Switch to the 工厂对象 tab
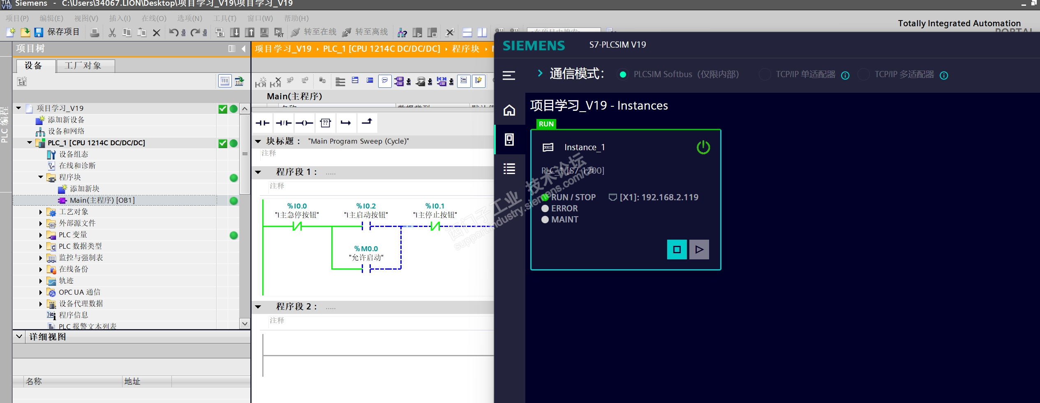Image resolution: width=1040 pixels, height=403 pixels. pos(85,66)
